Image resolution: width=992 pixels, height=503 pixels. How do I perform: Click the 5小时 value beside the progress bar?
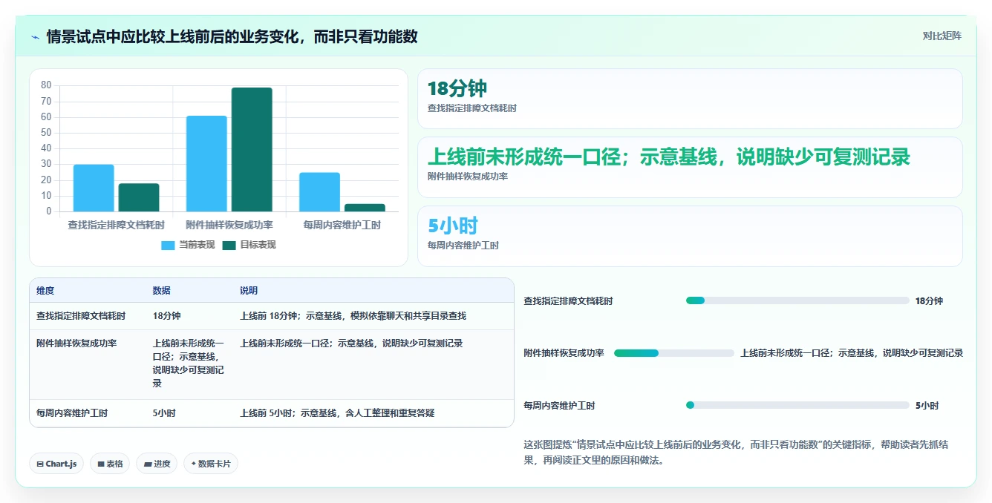click(927, 406)
